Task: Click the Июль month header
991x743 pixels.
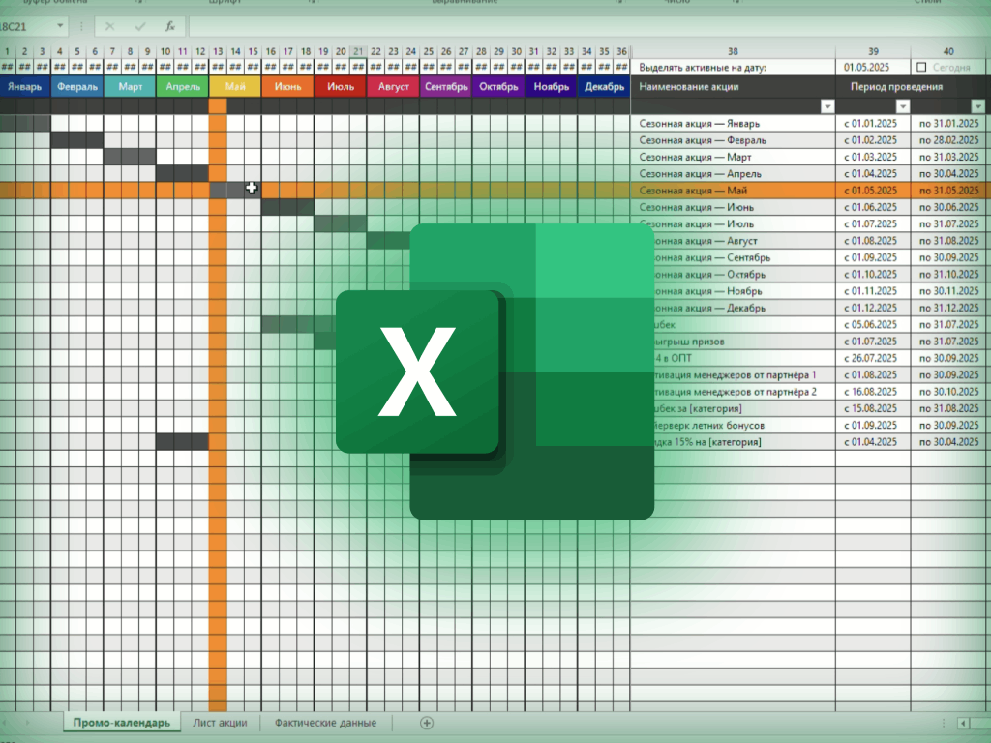Action: [x=341, y=86]
